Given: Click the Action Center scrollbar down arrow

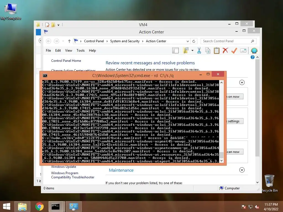Looking at the screenshot, I should (x=257, y=182).
